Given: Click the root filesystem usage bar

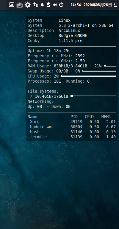Looking at the screenshot, I should [x=93, y=96].
